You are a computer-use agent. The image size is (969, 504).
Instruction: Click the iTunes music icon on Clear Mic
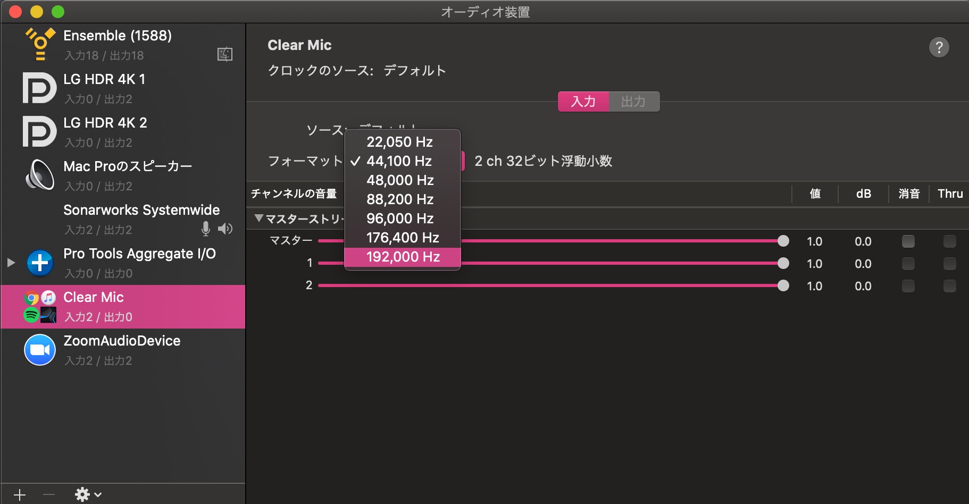coord(48,298)
